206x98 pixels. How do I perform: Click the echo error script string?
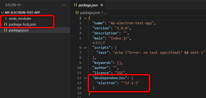tap(159, 53)
